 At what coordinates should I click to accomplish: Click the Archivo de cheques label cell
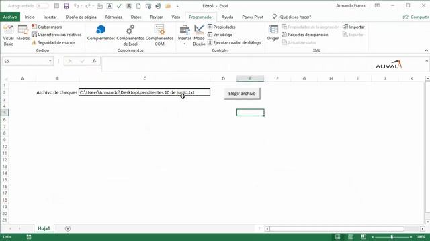(x=56, y=92)
